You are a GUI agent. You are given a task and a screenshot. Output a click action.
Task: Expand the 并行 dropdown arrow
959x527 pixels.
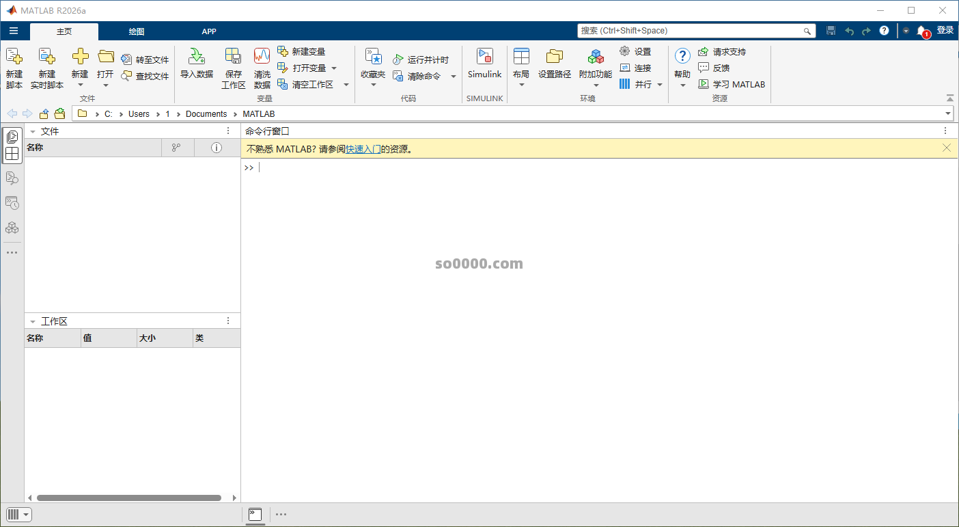(x=660, y=85)
